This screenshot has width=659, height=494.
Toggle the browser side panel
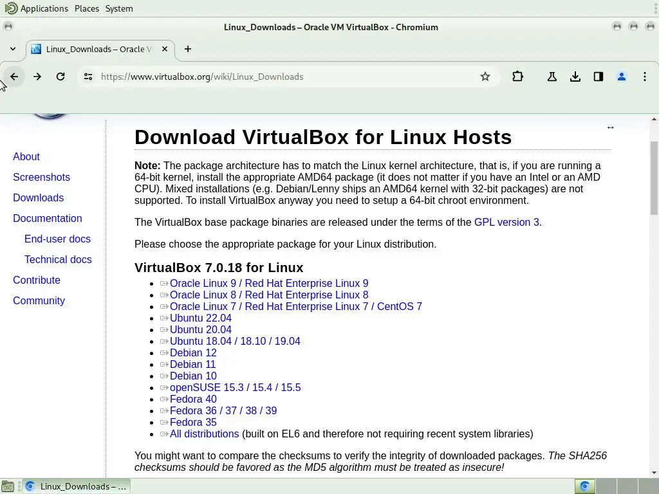coord(598,77)
